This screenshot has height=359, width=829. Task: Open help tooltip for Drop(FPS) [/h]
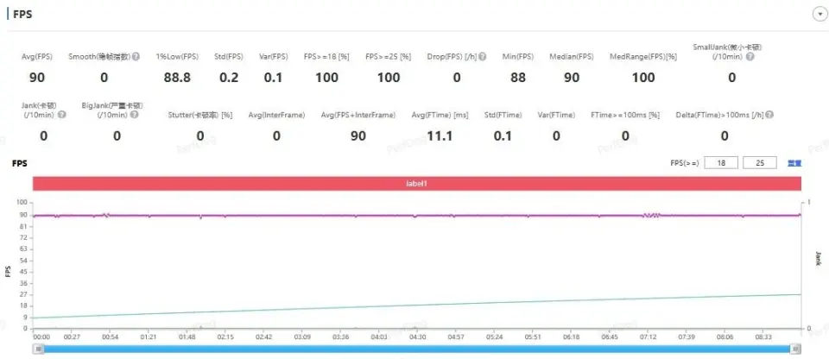pyautogui.click(x=484, y=57)
